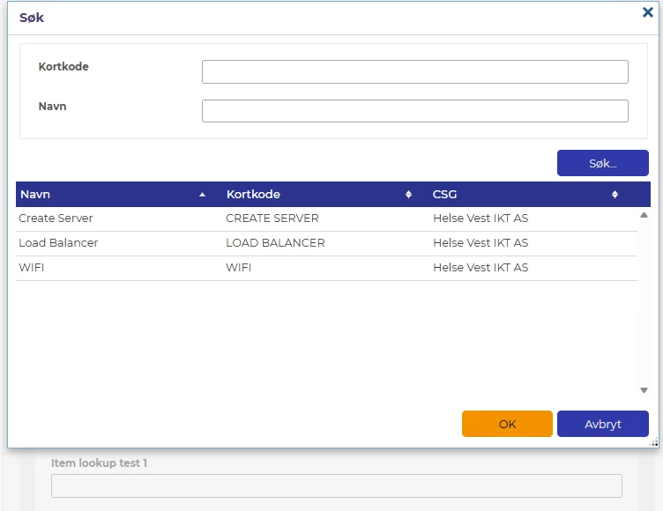Click the CSG sort arrows icon

[615, 195]
